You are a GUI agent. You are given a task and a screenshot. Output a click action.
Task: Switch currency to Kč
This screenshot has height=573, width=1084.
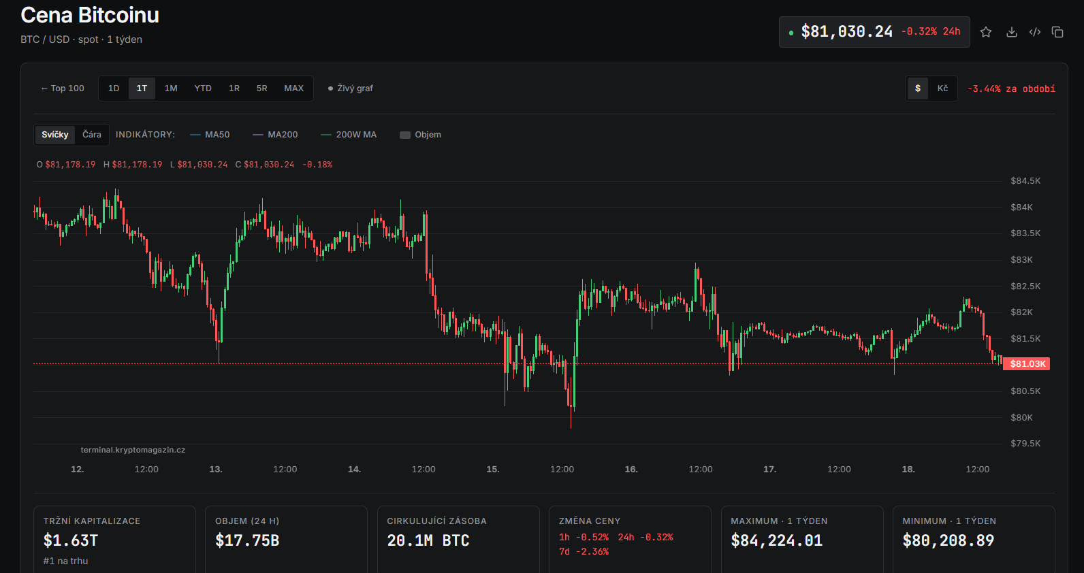click(942, 88)
